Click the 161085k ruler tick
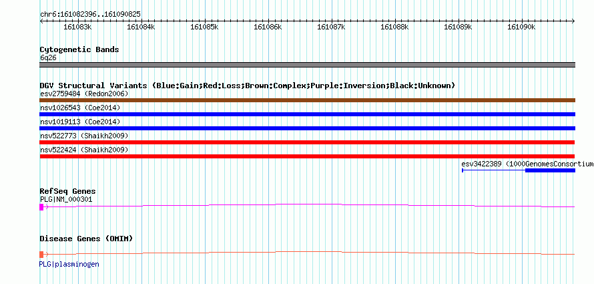 click(205, 27)
